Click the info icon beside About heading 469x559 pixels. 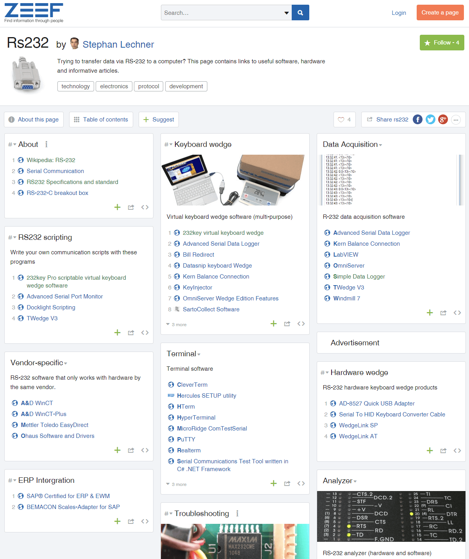pos(46,145)
